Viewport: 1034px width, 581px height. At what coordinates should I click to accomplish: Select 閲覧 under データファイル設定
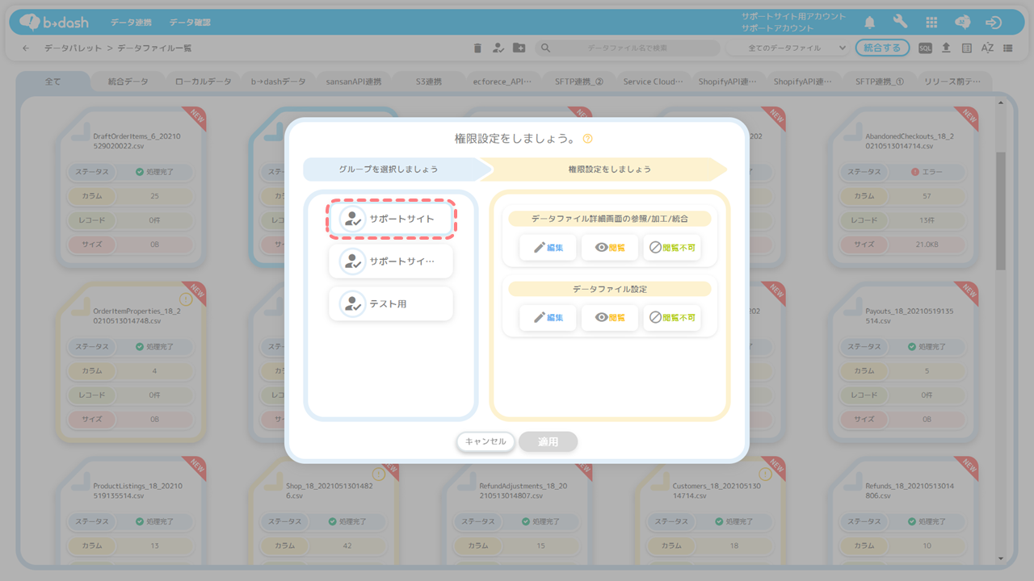pos(610,317)
